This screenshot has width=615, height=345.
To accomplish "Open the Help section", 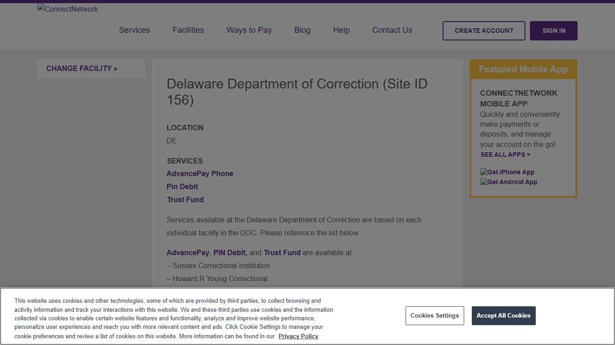I will tap(341, 30).
